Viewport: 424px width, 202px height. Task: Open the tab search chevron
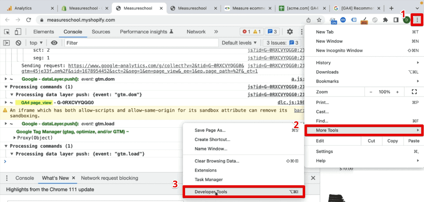[x=417, y=8]
